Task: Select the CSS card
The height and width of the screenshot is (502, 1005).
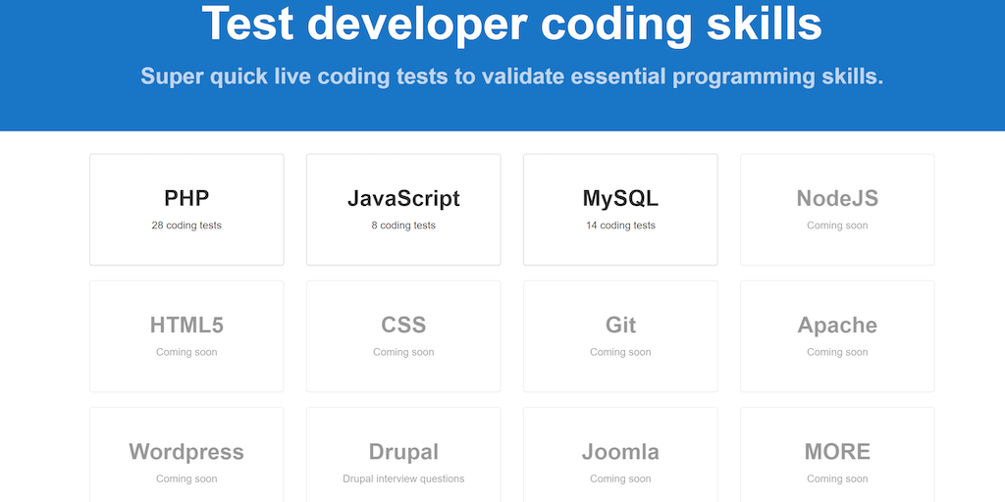Action: click(403, 335)
